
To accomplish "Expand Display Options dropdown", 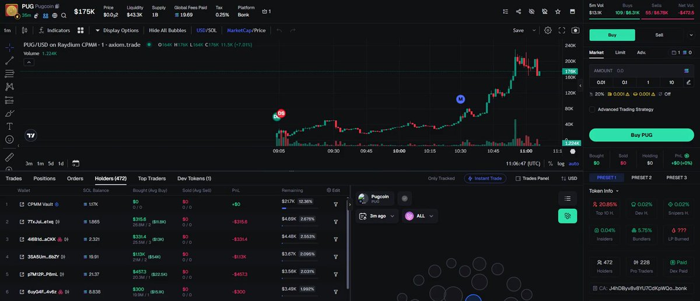I will coord(117,30).
